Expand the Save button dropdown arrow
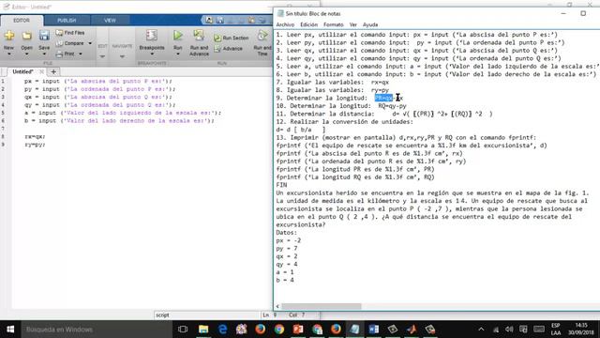 click(x=44, y=54)
